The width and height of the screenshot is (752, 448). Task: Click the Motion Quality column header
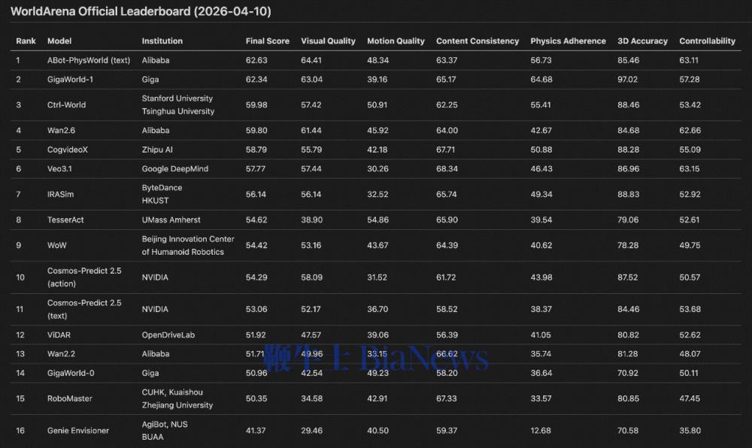(x=396, y=41)
